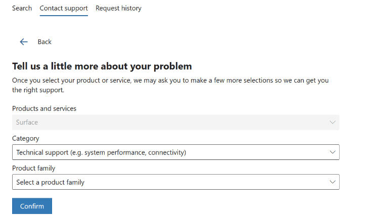Click the Back arrow icon
This screenshot has height=220, width=369.
coord(24,42)
